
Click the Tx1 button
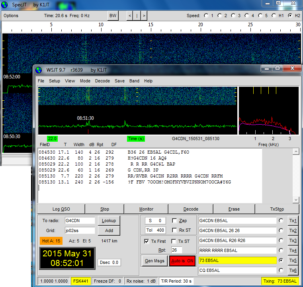(293, 221)
